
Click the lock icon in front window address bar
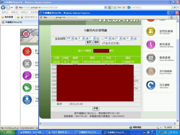[x=171, y=17]
